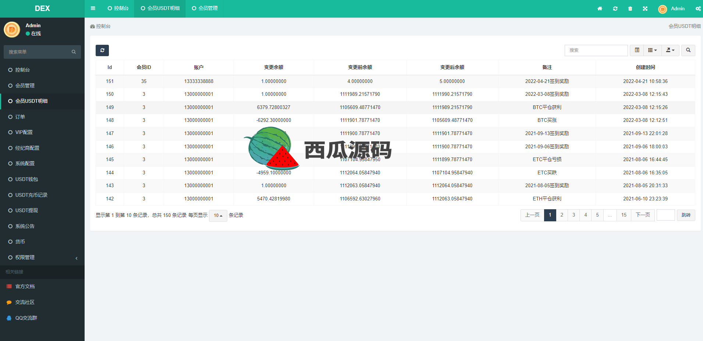Screen dimensions: 703x341
Task: Go to page 2
Action: tap(562, 215)
